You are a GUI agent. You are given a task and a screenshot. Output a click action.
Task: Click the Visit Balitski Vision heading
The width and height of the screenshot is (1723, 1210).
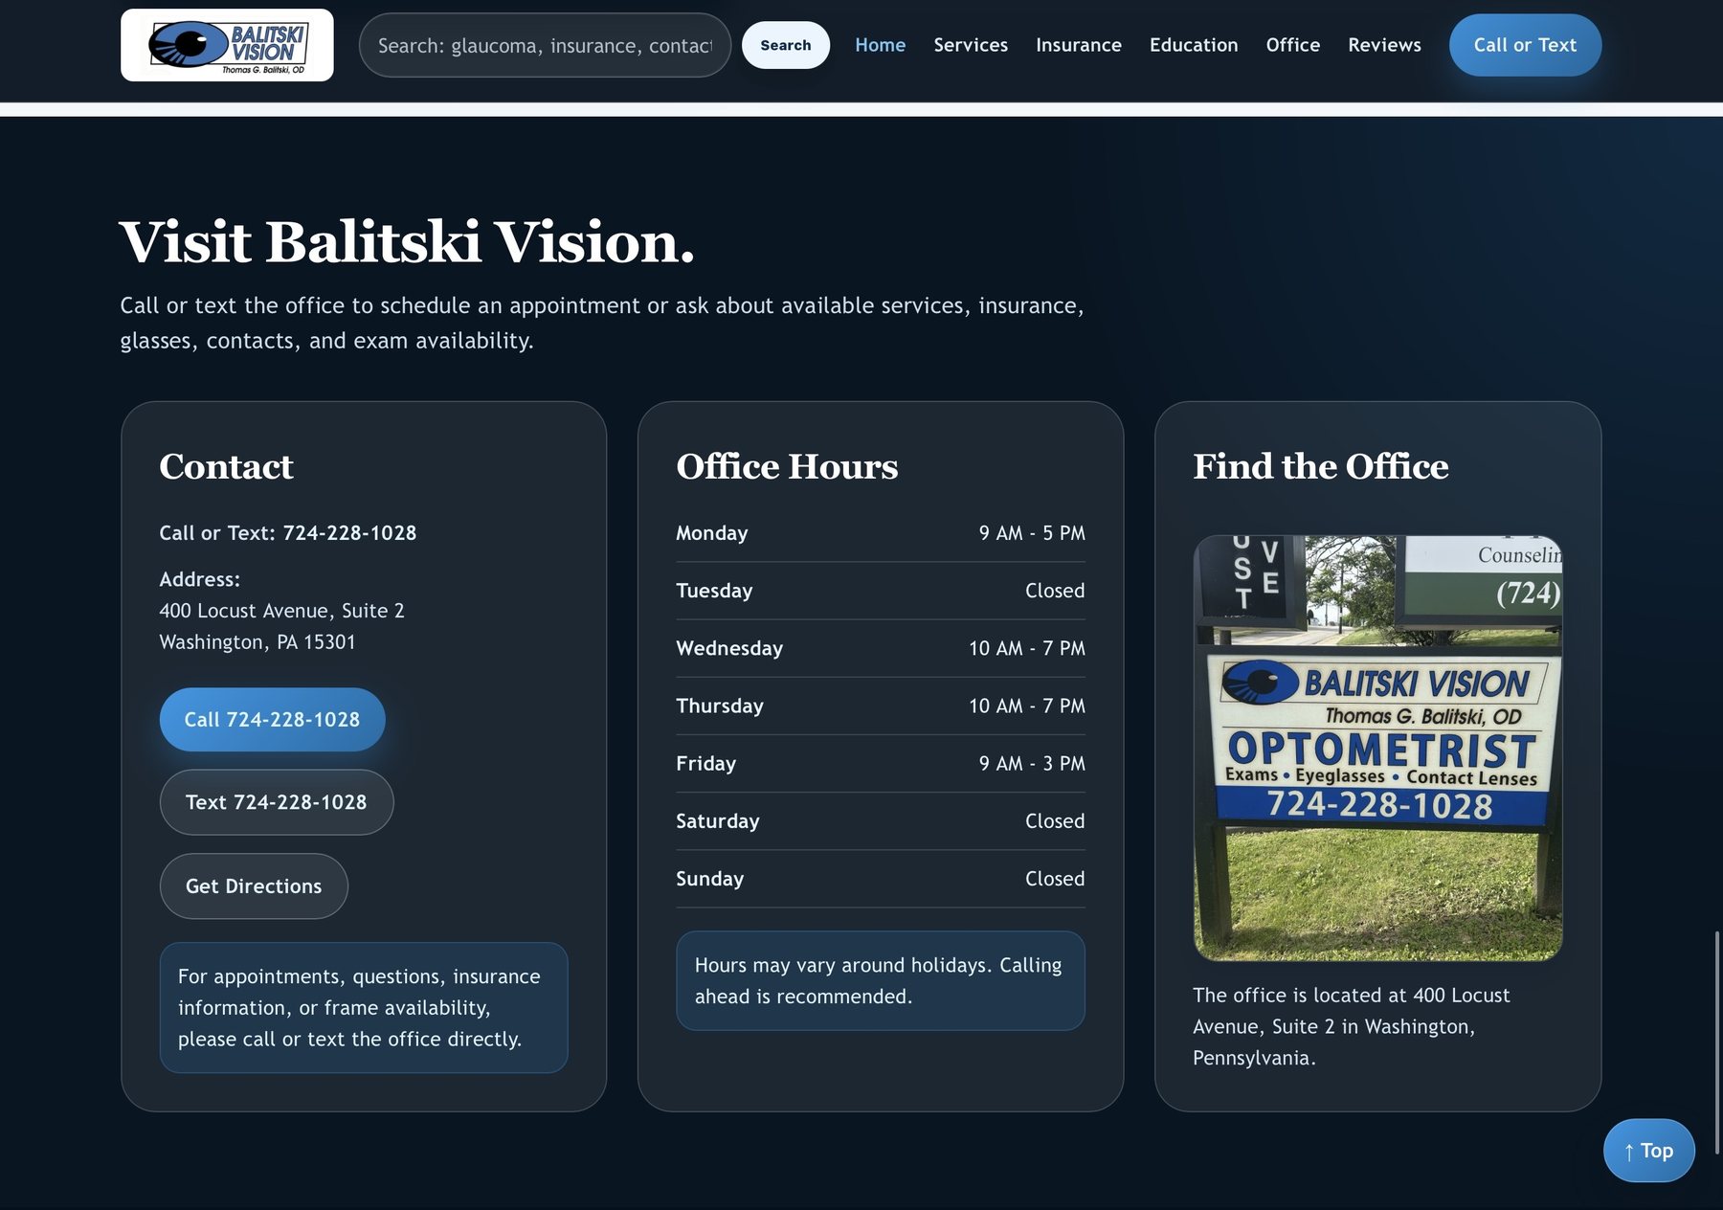407,241
